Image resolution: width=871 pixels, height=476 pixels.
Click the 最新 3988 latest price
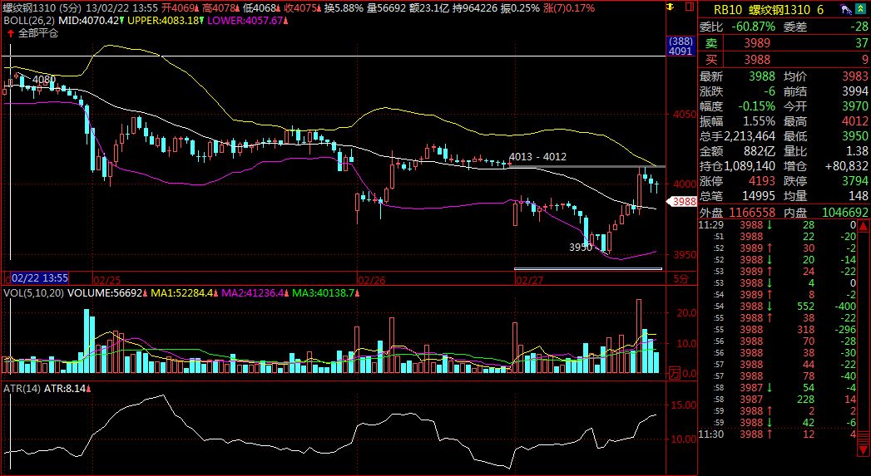(x=761, y=76)
